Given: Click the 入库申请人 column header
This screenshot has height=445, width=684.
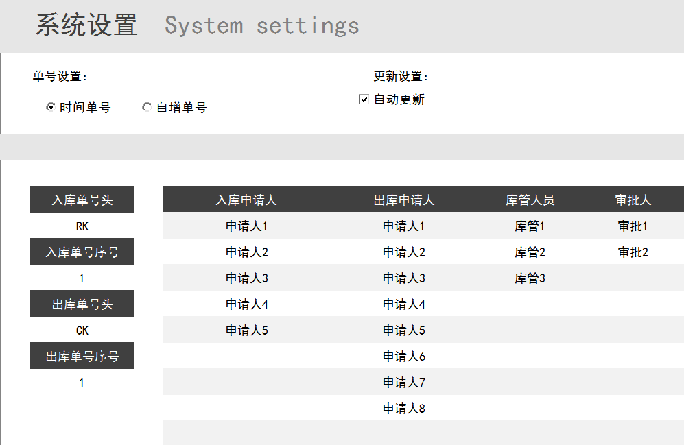Looking at the screenshot, I should (246, 200).
